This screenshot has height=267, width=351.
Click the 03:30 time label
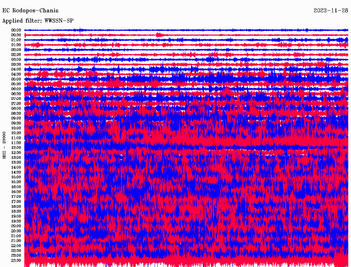pos(16,64)
